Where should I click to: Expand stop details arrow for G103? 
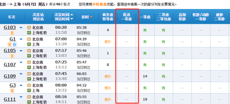[x=21, y=28]
